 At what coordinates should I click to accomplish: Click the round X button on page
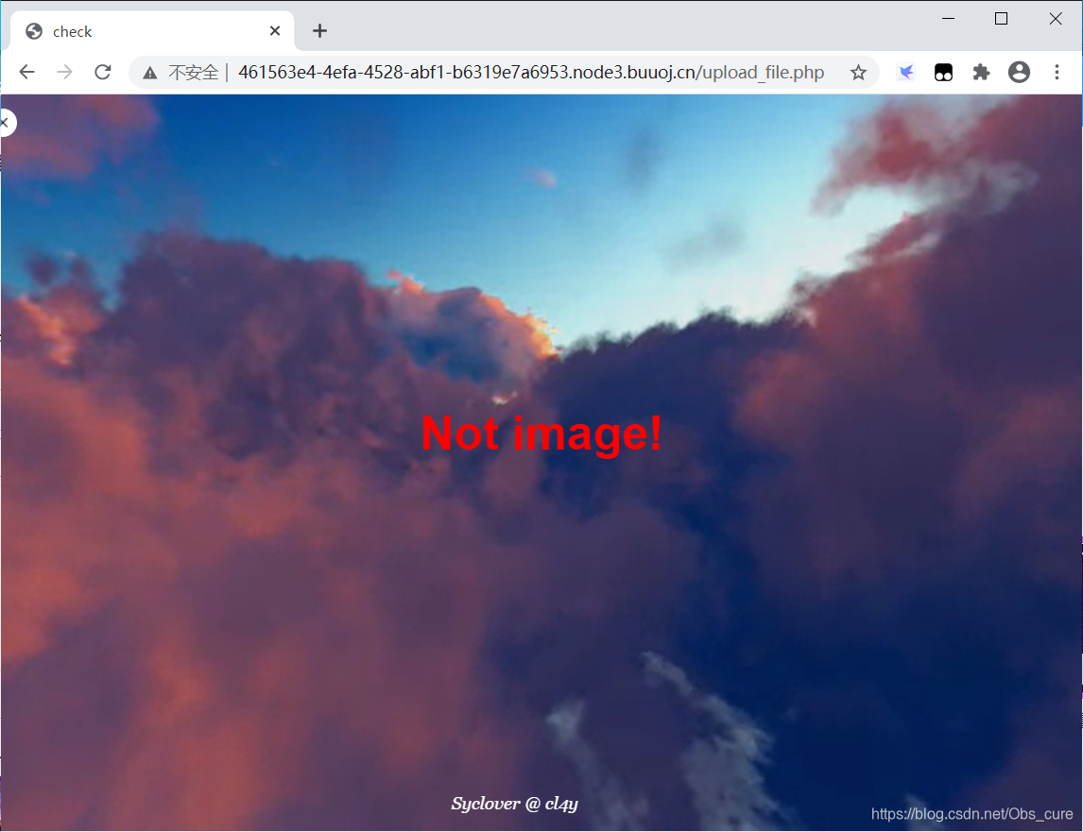[5, 122]
